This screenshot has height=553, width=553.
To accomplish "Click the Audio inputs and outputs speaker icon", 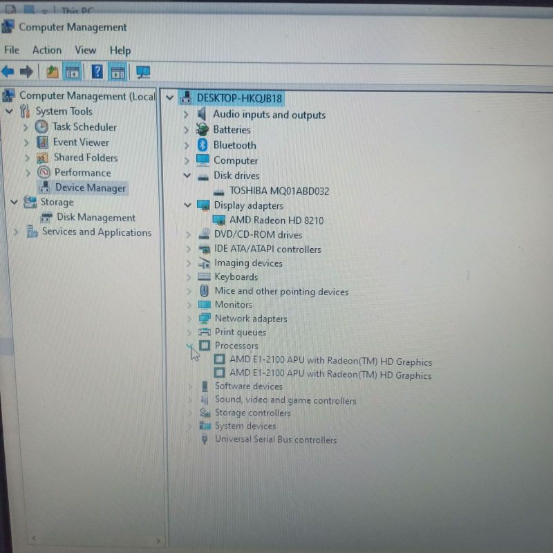I will coord(202,114).
